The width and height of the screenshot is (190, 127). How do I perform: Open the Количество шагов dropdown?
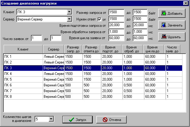click(x=51, y=119)
